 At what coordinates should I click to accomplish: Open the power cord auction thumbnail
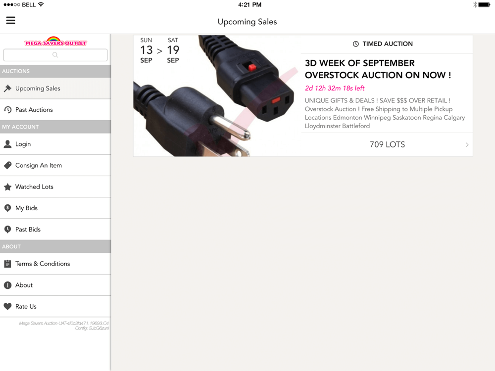click(217, 96)
